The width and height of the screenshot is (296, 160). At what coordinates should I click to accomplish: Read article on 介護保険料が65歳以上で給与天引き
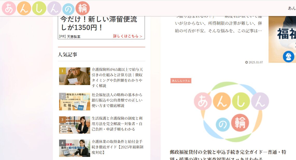coord(117,78)
